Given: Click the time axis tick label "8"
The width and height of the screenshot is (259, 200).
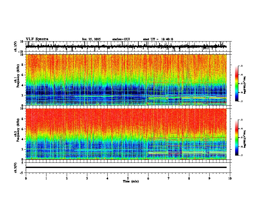Looking at the screenshot, I should coord(189,178).
